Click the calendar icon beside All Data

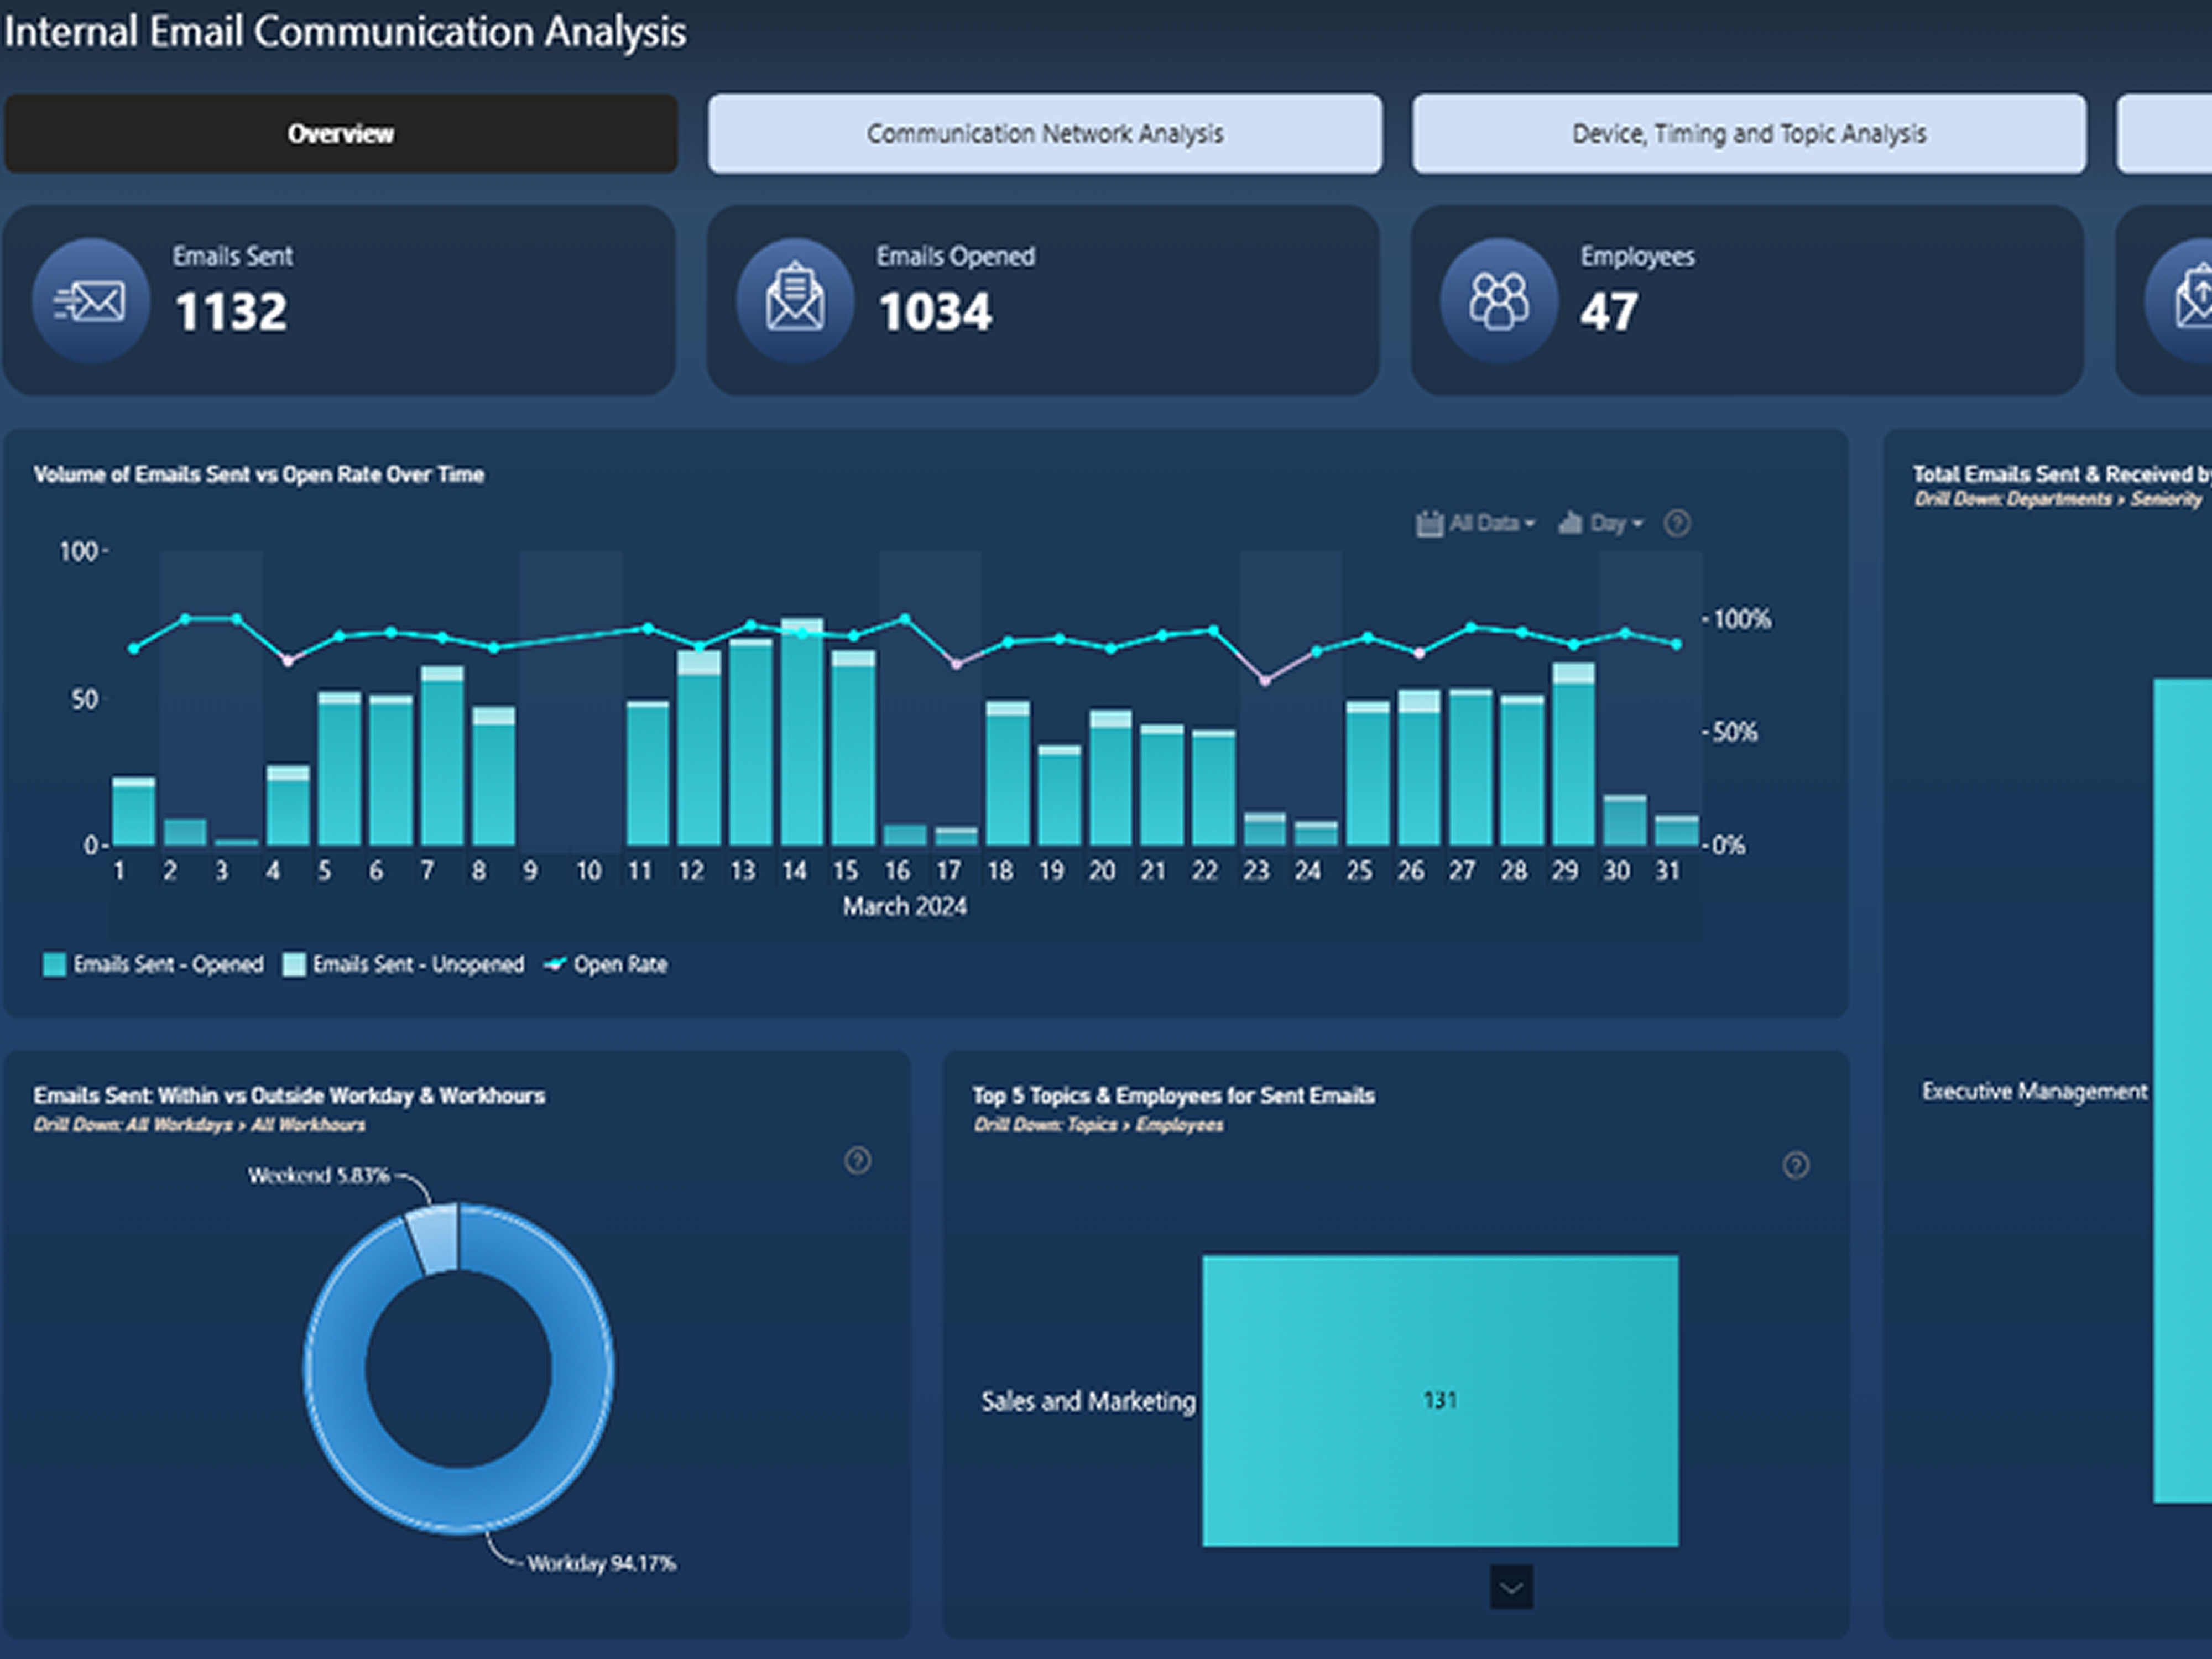1429,523
